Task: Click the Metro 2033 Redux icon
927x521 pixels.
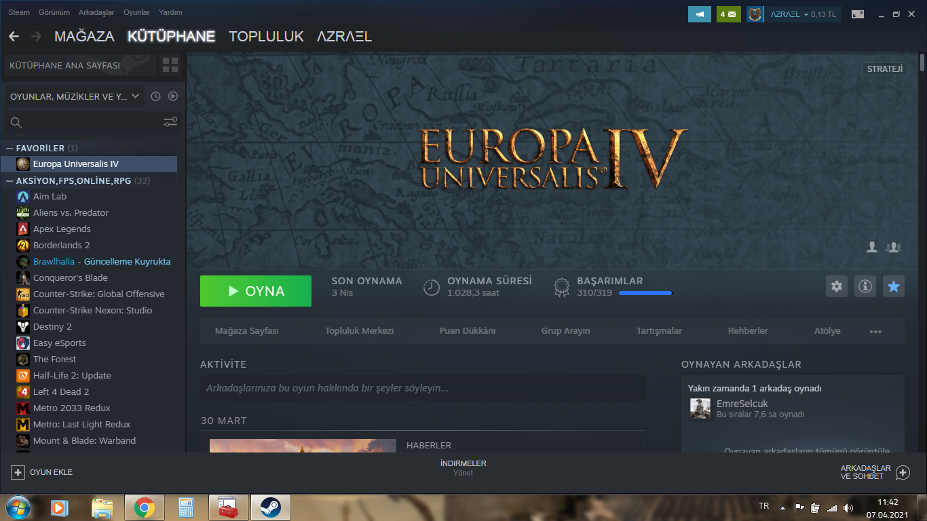Action: pyautogui.click(x=23, y=408)
